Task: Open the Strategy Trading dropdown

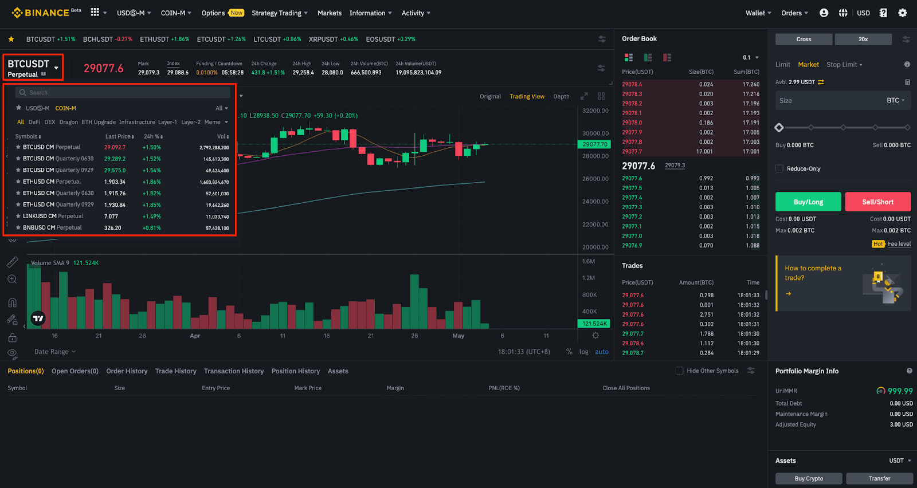Action: [280, 13]
